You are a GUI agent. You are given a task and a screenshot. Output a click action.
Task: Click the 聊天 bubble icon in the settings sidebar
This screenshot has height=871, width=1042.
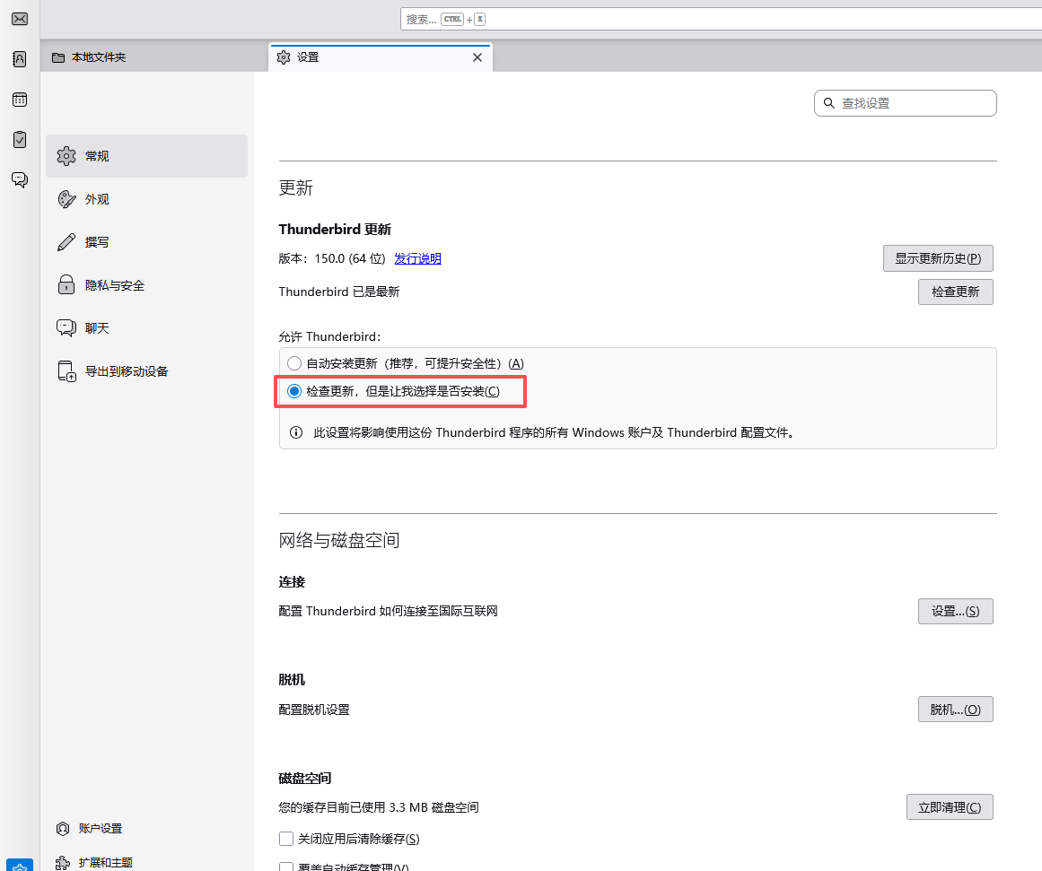(66, 328)
